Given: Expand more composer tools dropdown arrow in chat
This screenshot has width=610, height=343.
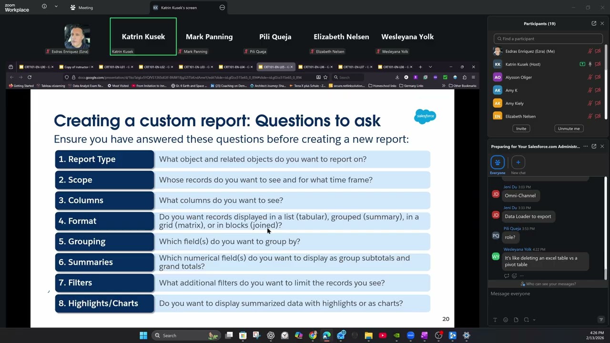Looking at the screenshot, I should pyautogui.click(x=534, y=320).
